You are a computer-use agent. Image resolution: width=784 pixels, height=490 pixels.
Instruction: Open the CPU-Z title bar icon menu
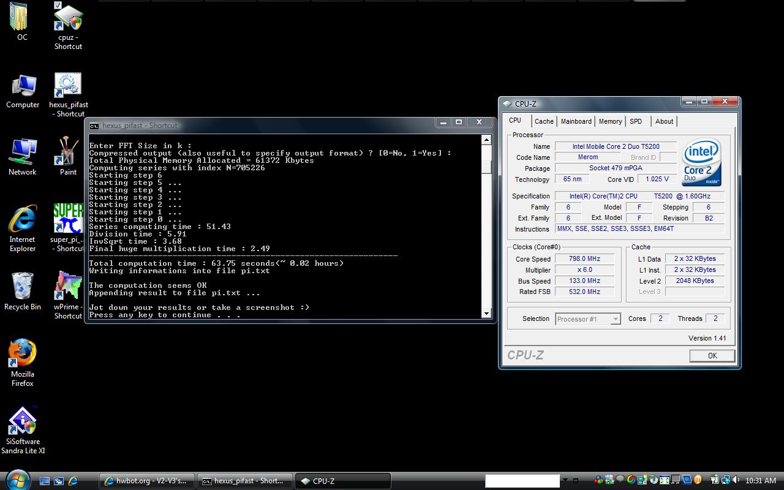[507, 104]
